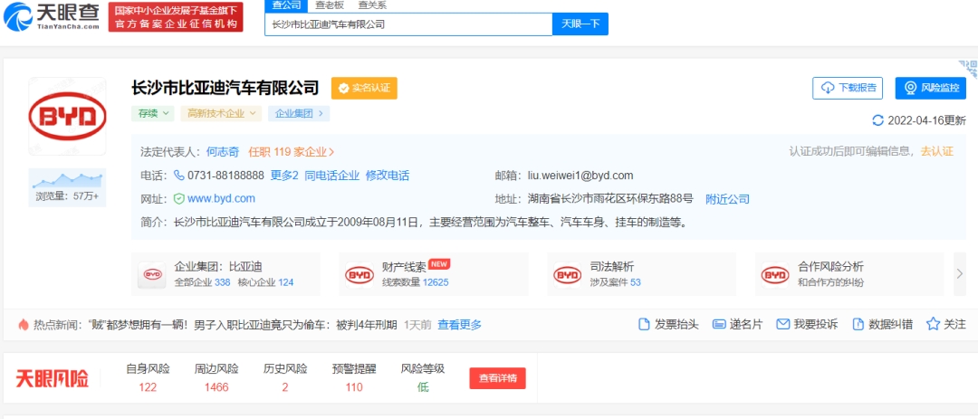Switch to the 查老板 tab

pyautogui.click(x=328, y=5)
